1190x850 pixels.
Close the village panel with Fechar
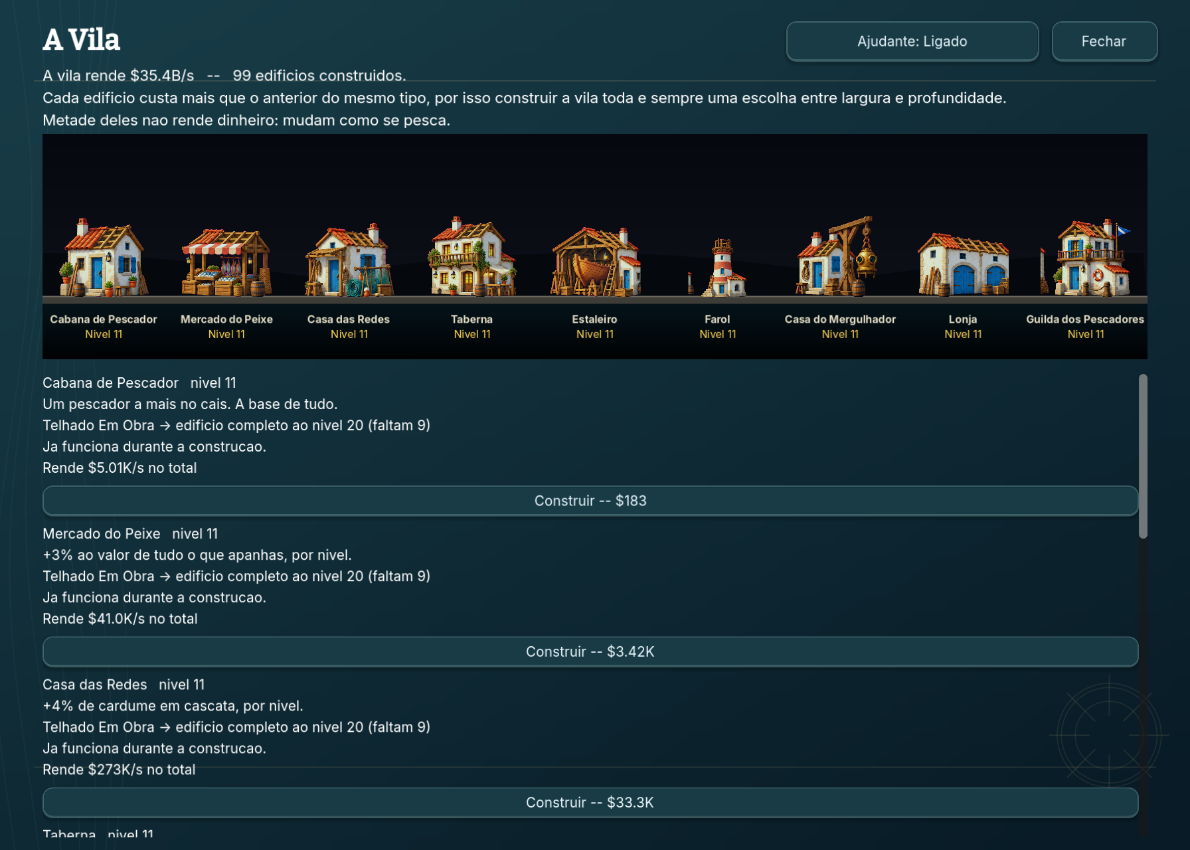click(1104, 41)
